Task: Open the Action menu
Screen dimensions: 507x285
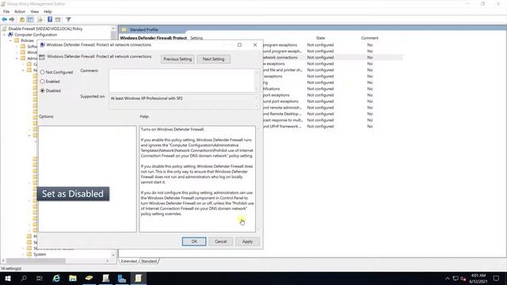Action: (x=20, y=12)
